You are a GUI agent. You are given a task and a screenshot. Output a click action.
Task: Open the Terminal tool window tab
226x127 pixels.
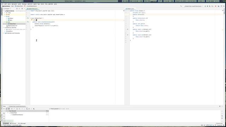tap(13, 123)
